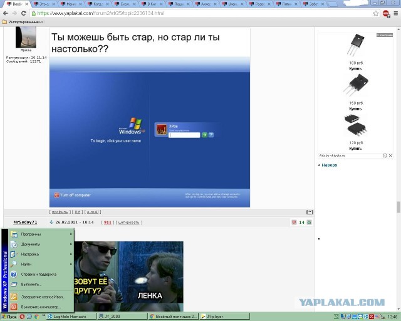The height and width of the screenshot is (321, 401).
Task: Click the vertical page scrollbar thumb
Action: [x=398, y=207]
